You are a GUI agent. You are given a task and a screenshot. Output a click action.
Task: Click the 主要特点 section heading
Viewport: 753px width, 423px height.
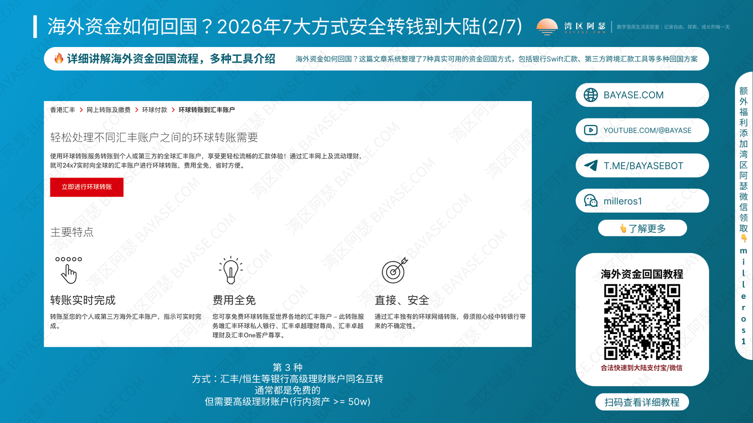[72, 232]
